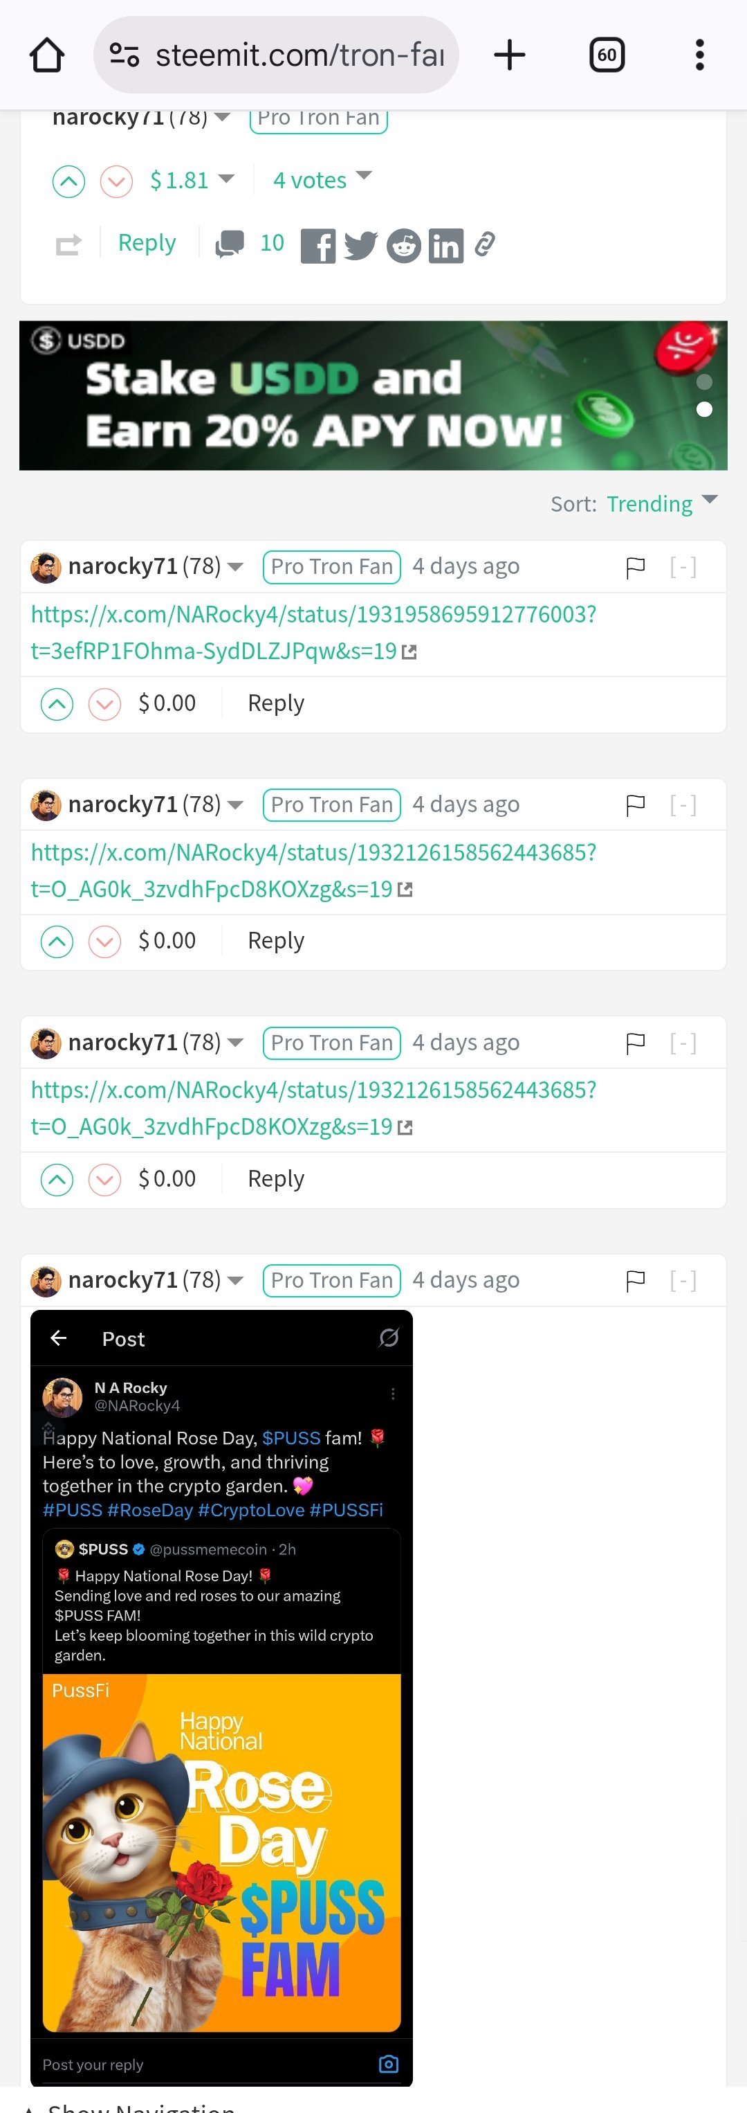Collapse the first comment with [-]

point(682,567)
